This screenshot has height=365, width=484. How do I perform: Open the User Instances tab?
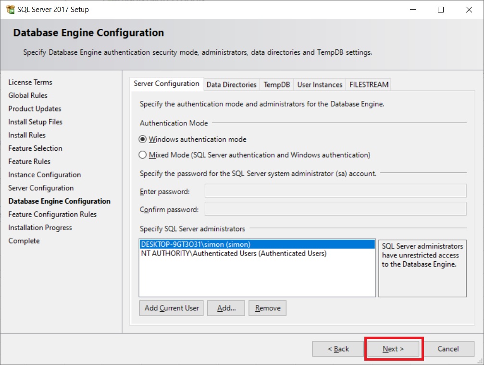pyautogui.click(x=320, y=85)
